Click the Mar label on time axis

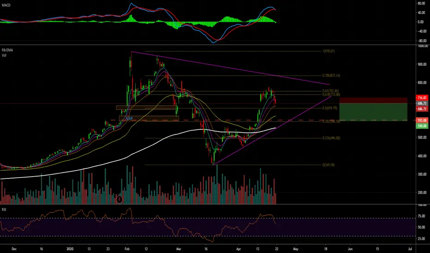click(x=179, y=249)
